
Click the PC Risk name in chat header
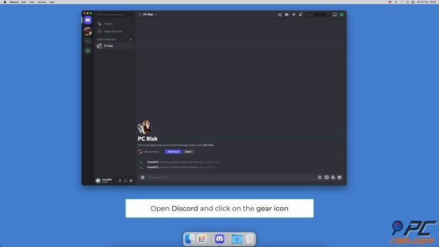click(x=148, y=14)
